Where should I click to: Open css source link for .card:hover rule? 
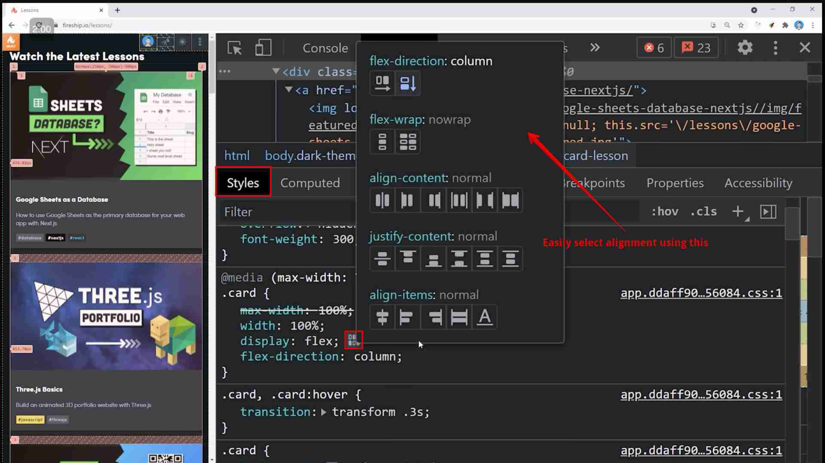(701, 394)
